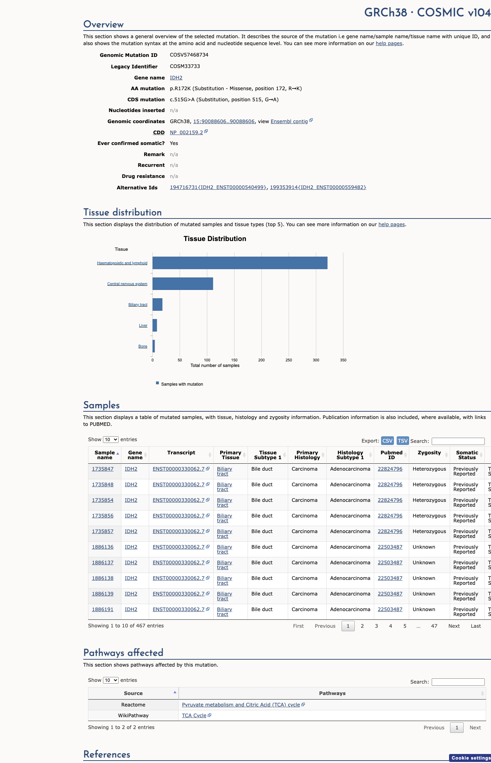Select samples page 1 button
This screenshot has width=491, height=763.
348,626
